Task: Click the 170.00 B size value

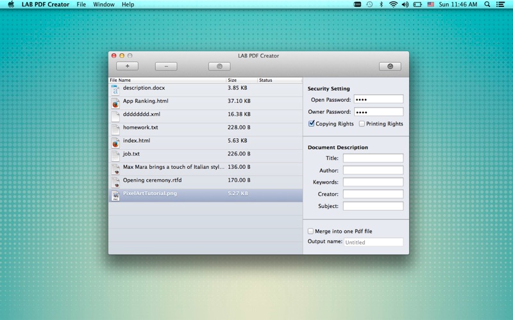Action: tap(239, 180)
